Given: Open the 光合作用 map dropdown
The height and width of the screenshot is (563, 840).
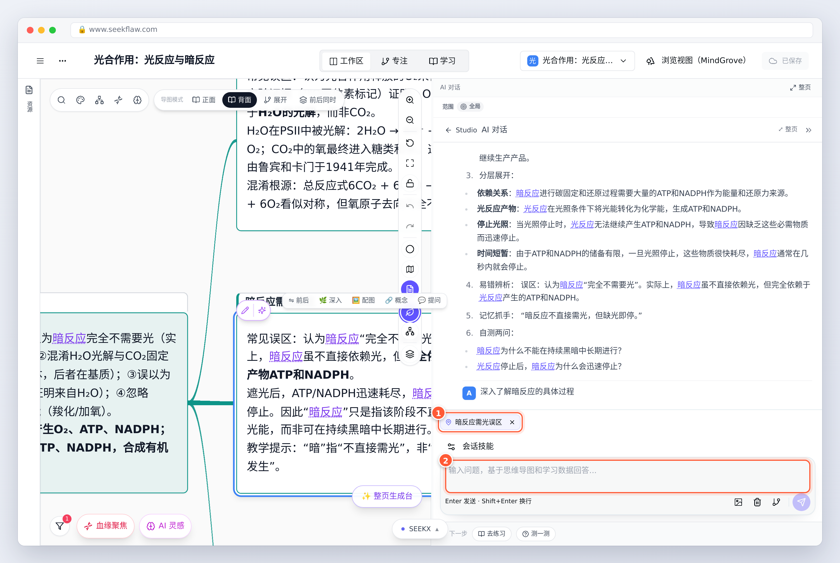Looking at the screenshot, I should [577, 61].
